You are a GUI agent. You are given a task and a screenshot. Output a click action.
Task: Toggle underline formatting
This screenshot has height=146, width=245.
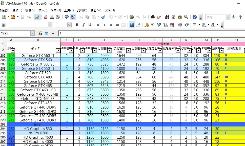[x=90, y=25]
